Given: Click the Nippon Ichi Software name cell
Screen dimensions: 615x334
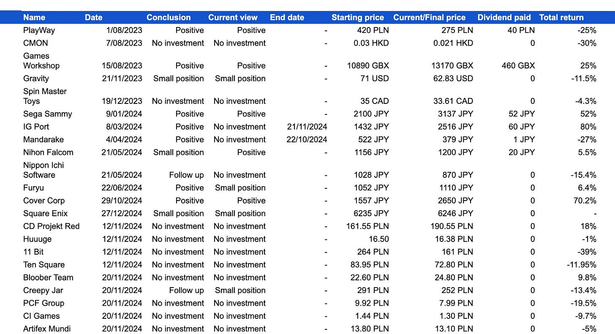Looking at the screenshot, I should coord(44,170).
